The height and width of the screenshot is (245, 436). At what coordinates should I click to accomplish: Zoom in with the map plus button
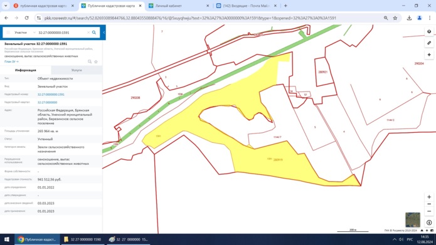pos(429,197)
